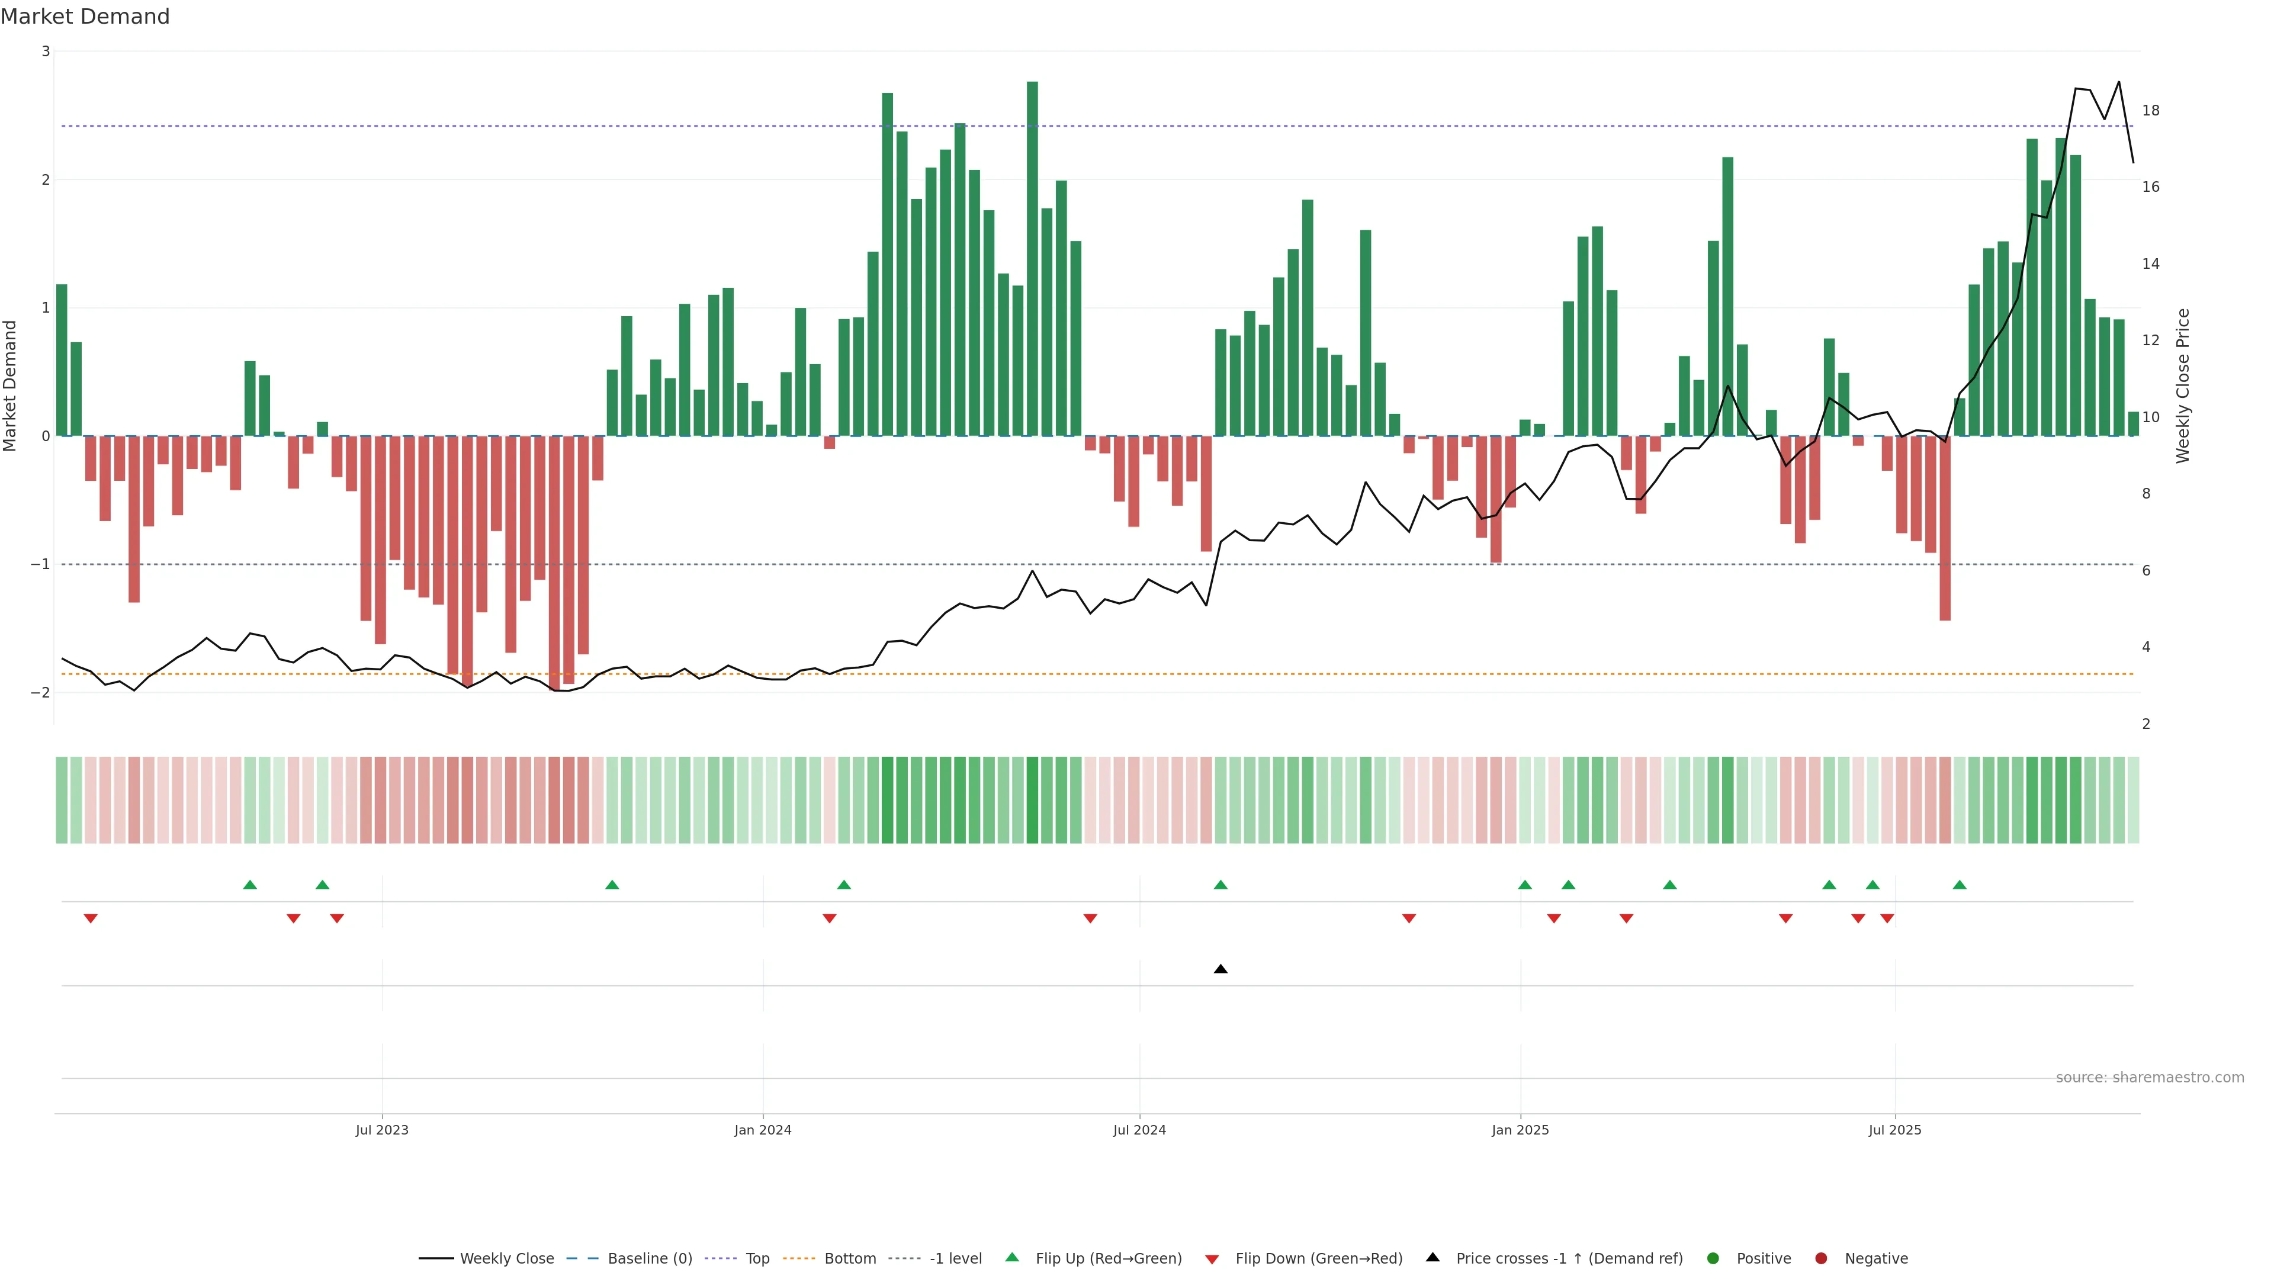Click source: sharemaestro.com text

(x=2150, y=1078)
